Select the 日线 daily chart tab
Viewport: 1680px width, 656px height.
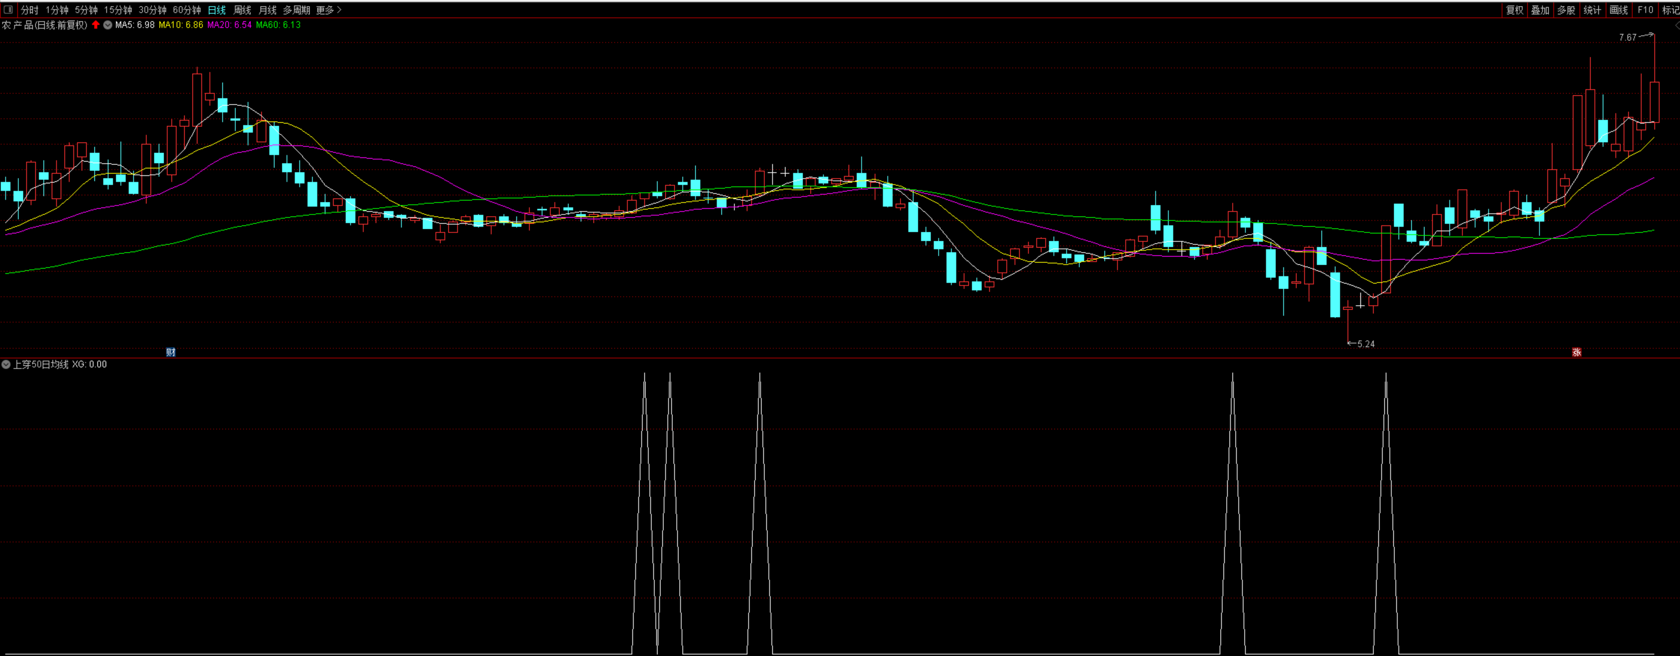(216, 10)
